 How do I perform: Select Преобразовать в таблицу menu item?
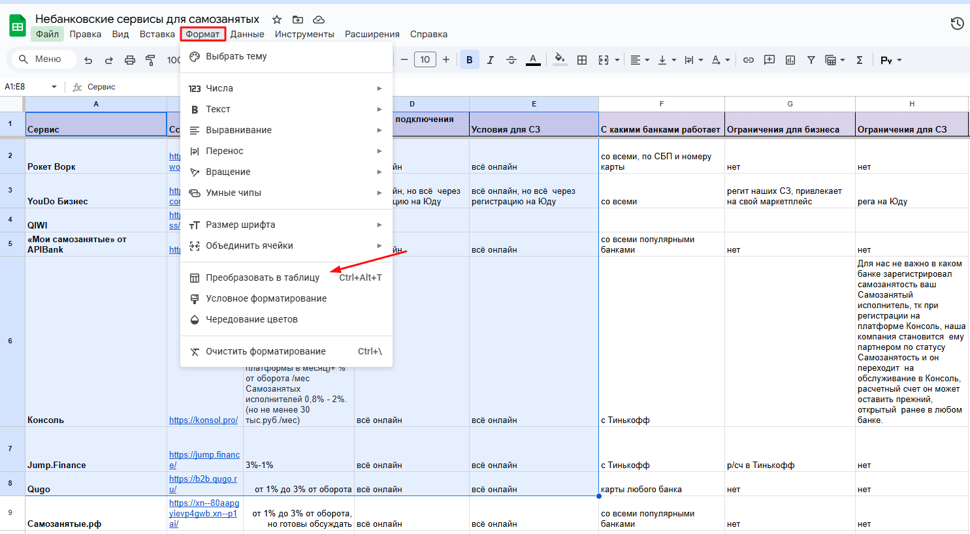263,277
